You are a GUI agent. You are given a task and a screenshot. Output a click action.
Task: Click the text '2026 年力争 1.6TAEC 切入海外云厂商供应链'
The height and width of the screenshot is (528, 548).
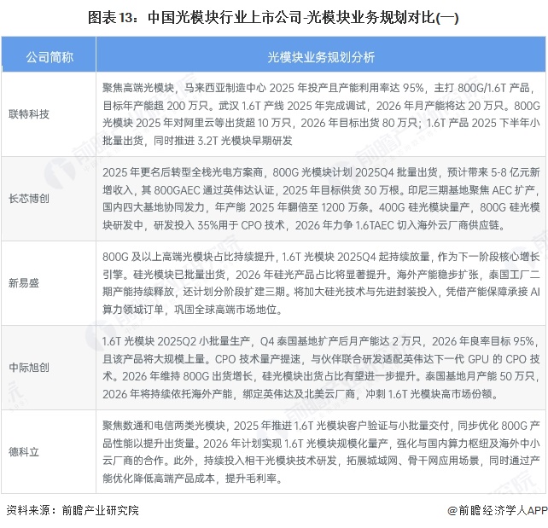(x=400, y=225)
